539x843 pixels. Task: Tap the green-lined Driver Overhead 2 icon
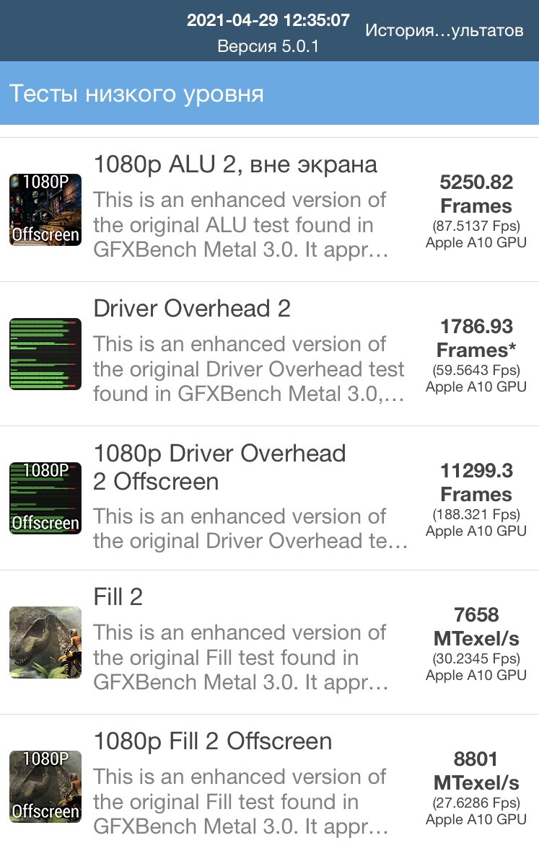pos(45,354)
